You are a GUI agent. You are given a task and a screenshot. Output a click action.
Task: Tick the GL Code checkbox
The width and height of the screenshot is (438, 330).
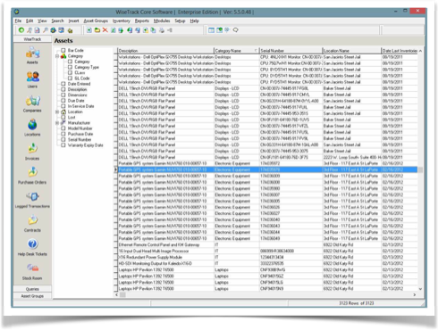coord(70,78)
